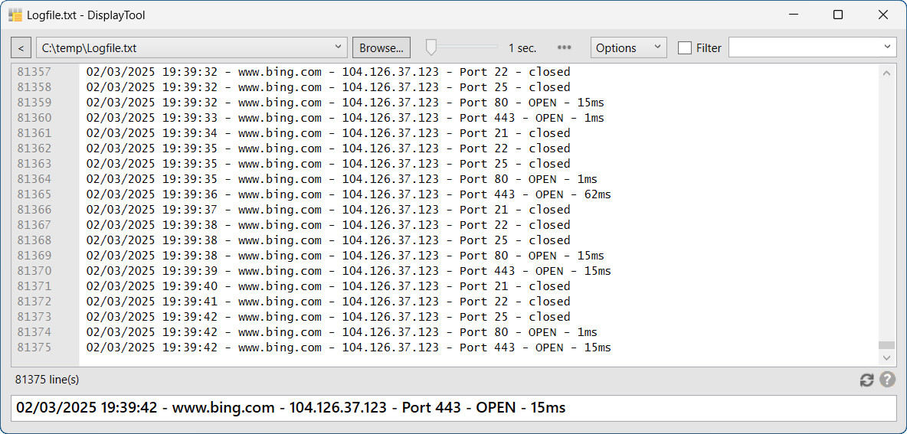Click the scrollbar down arrow
The height and width of the screenshot is (434, 907).
pyautogui.click(x=886, y=358)
